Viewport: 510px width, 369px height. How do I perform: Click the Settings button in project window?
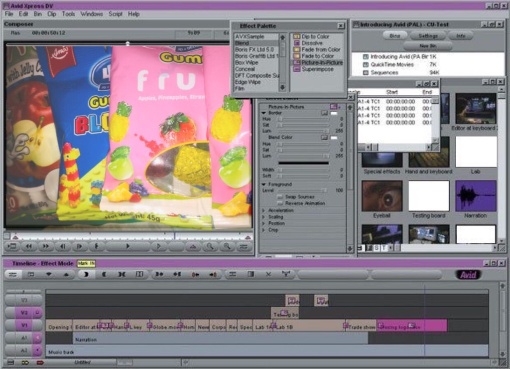pos(428,36)
